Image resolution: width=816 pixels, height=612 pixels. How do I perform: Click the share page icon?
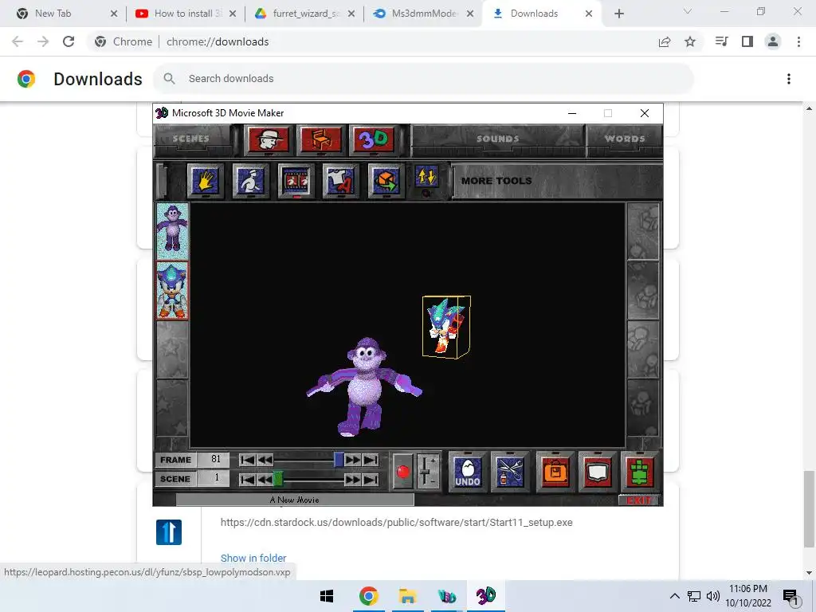point(665,41)
